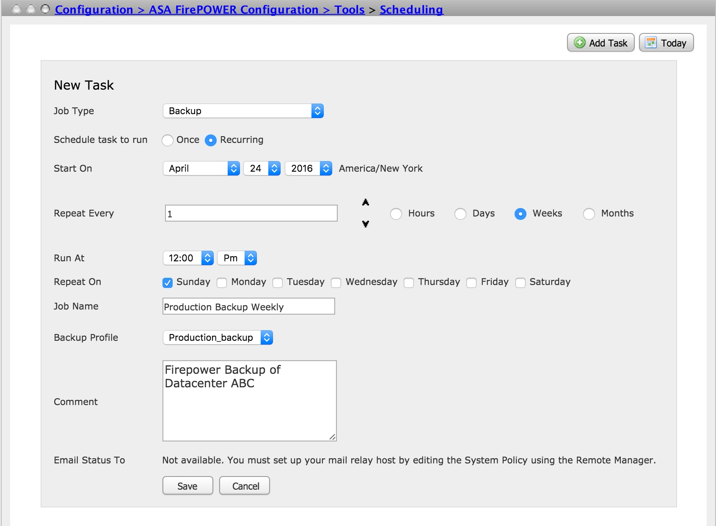Image resolution: width=716 pixels, height=526 pixels.
Task: Click the America/New York timezone text
Action: (381, 168)
